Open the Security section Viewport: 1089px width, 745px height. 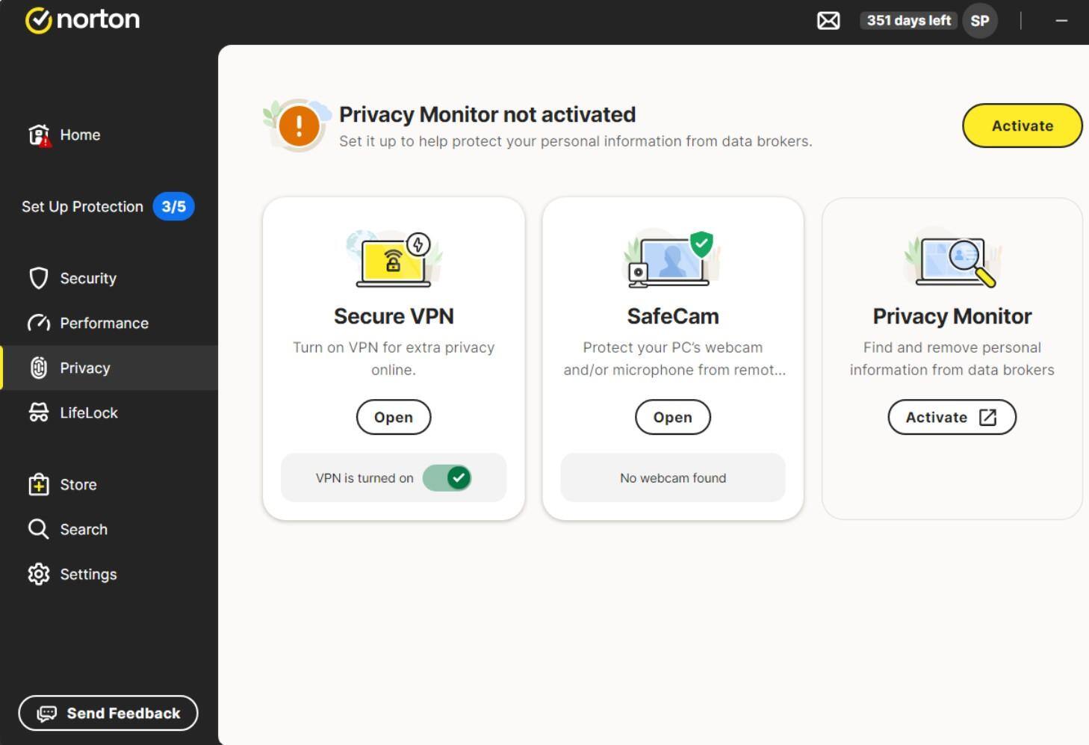(87, 279)
